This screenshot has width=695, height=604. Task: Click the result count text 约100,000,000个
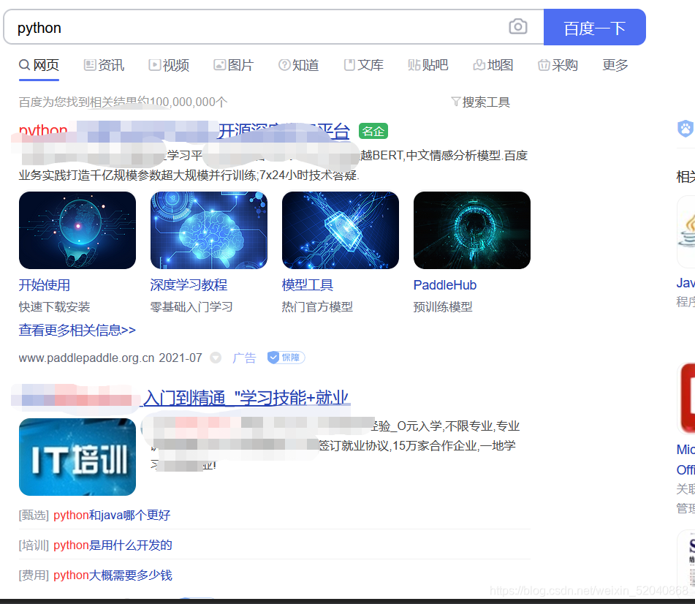[x=183, y=102]
